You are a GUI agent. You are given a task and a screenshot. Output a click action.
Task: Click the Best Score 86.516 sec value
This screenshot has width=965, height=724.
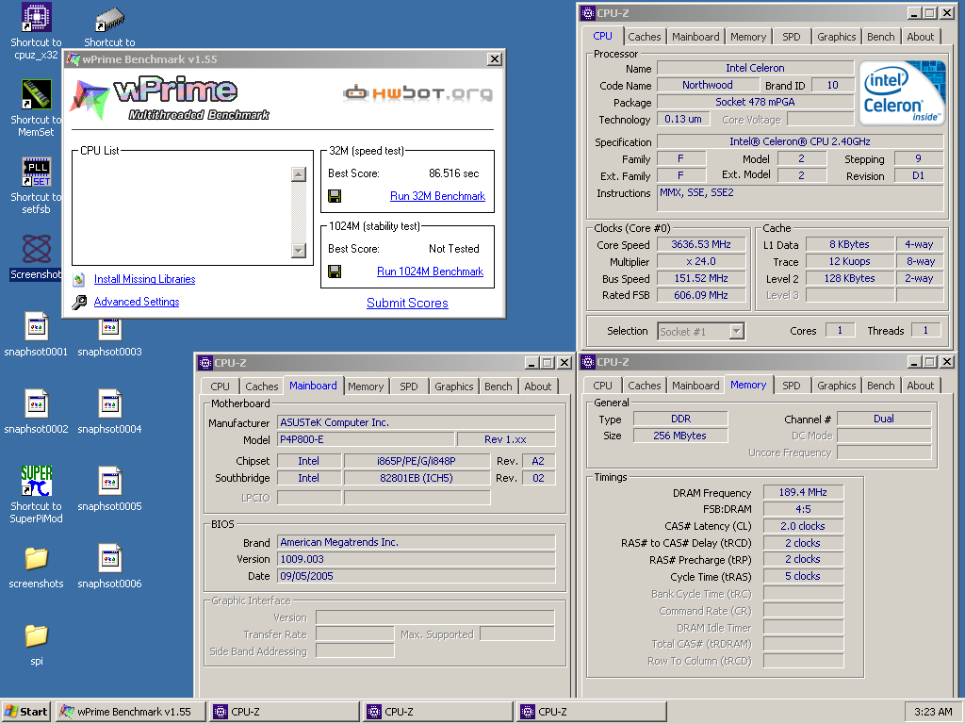pyautogui.click(x=453, y=173)
